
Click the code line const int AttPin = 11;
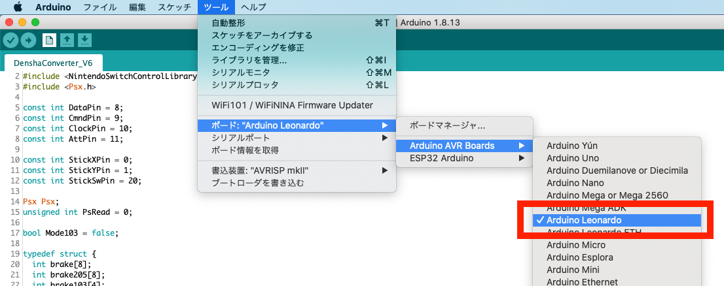(73, 138)
